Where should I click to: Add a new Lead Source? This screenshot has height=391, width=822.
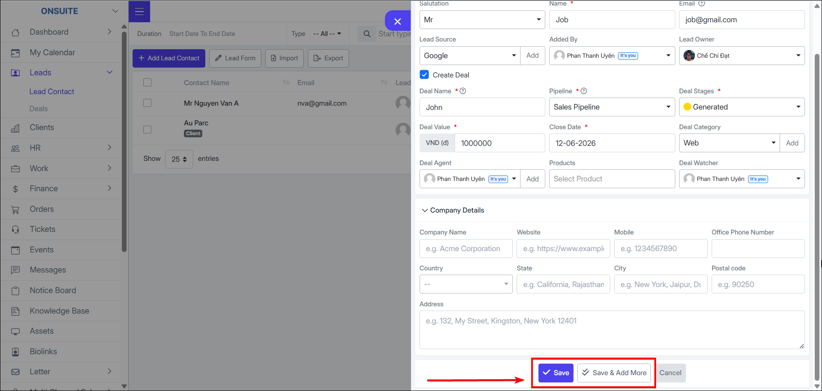coord(532,56)
